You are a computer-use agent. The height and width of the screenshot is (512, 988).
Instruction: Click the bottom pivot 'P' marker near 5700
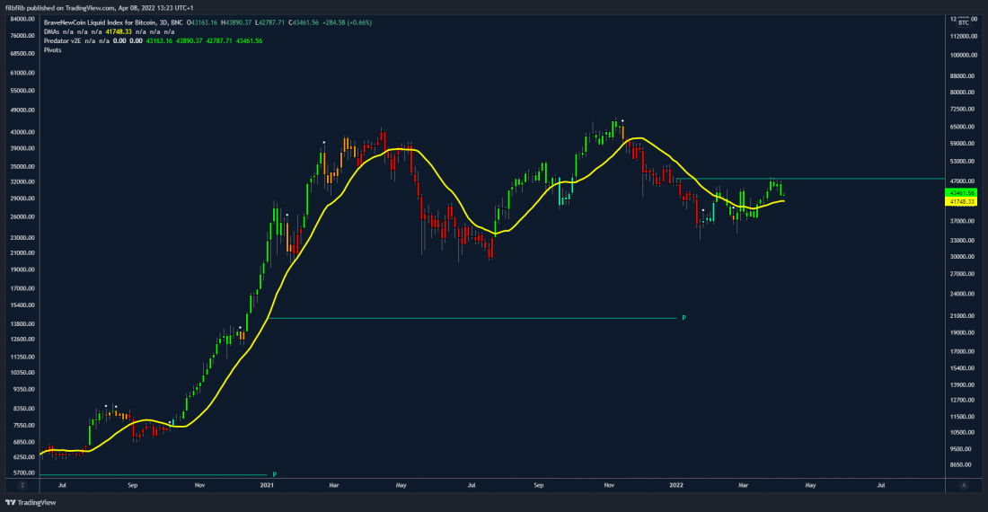(274, 474)
